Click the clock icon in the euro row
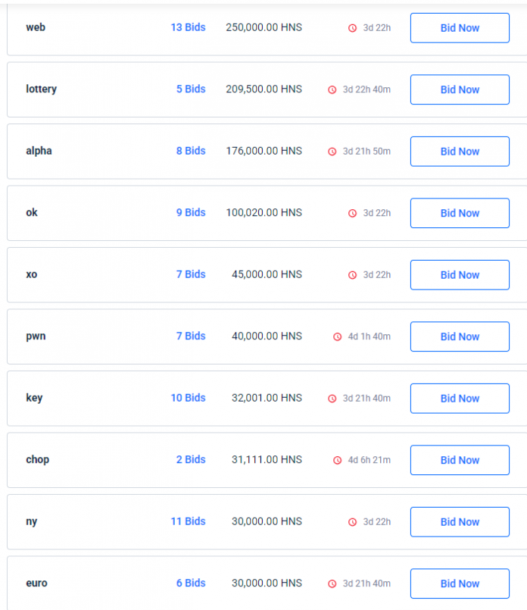 point(332,583)
